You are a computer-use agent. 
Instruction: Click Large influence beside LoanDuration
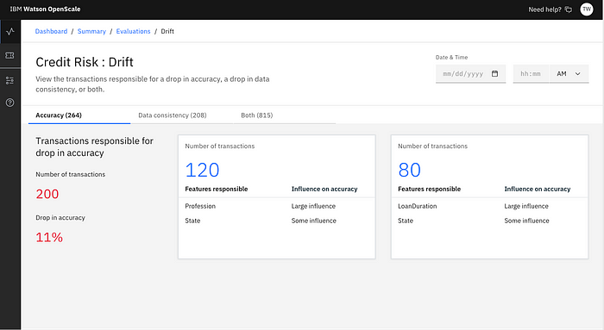tap(526, 206)
